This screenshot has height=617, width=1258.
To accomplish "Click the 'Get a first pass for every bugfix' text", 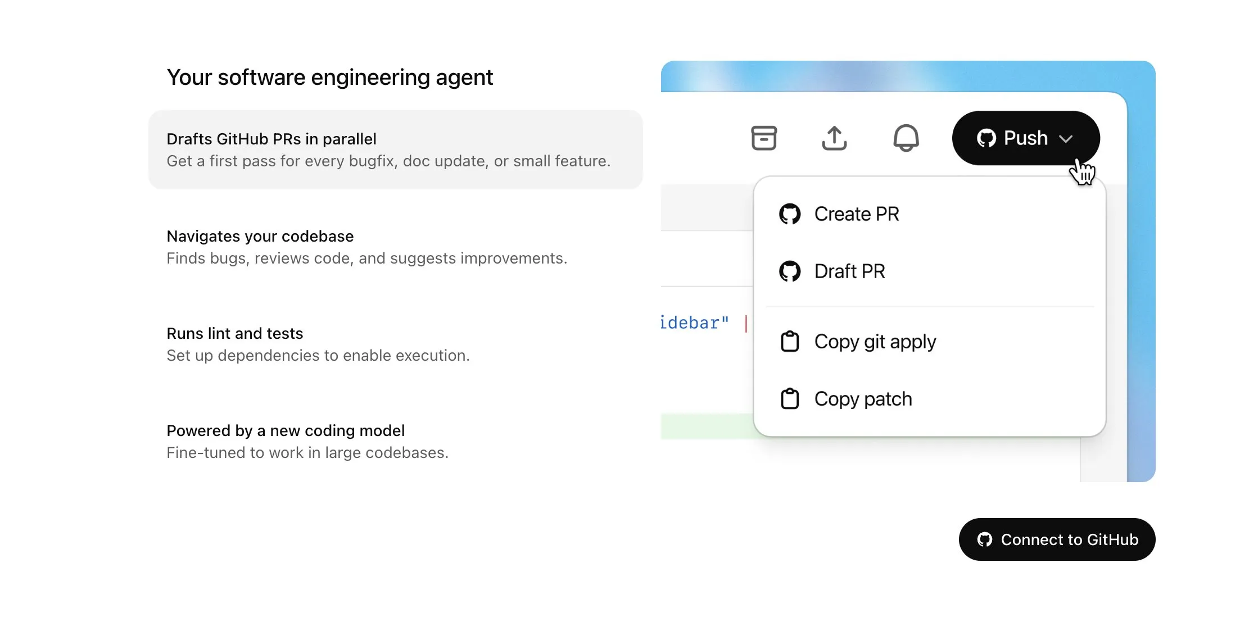I will click(388, 161).
